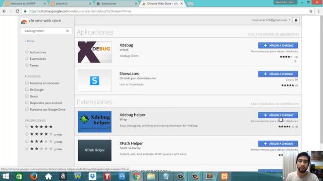This screenshot has height=181, width=323.
Task: Select the Temas filter radio button
Action: click(27, 65)
